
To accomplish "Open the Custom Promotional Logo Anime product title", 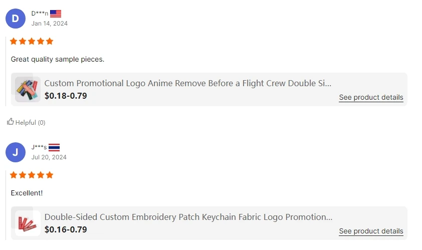I will click(x=188, y=83).
